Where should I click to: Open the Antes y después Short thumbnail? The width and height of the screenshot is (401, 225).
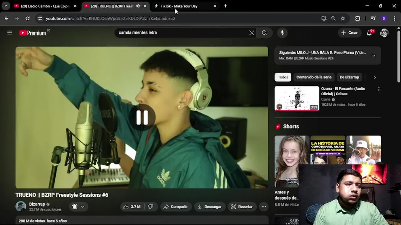pyautogui.click(x=292, y=161)
